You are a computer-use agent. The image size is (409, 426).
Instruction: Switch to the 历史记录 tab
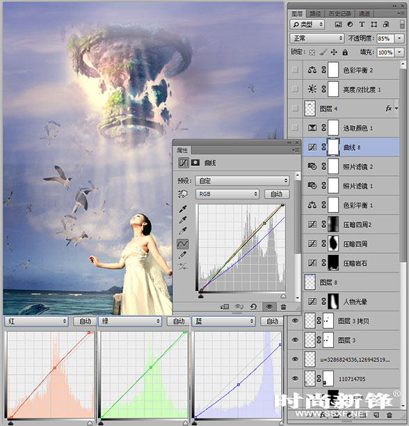point(339,14)
